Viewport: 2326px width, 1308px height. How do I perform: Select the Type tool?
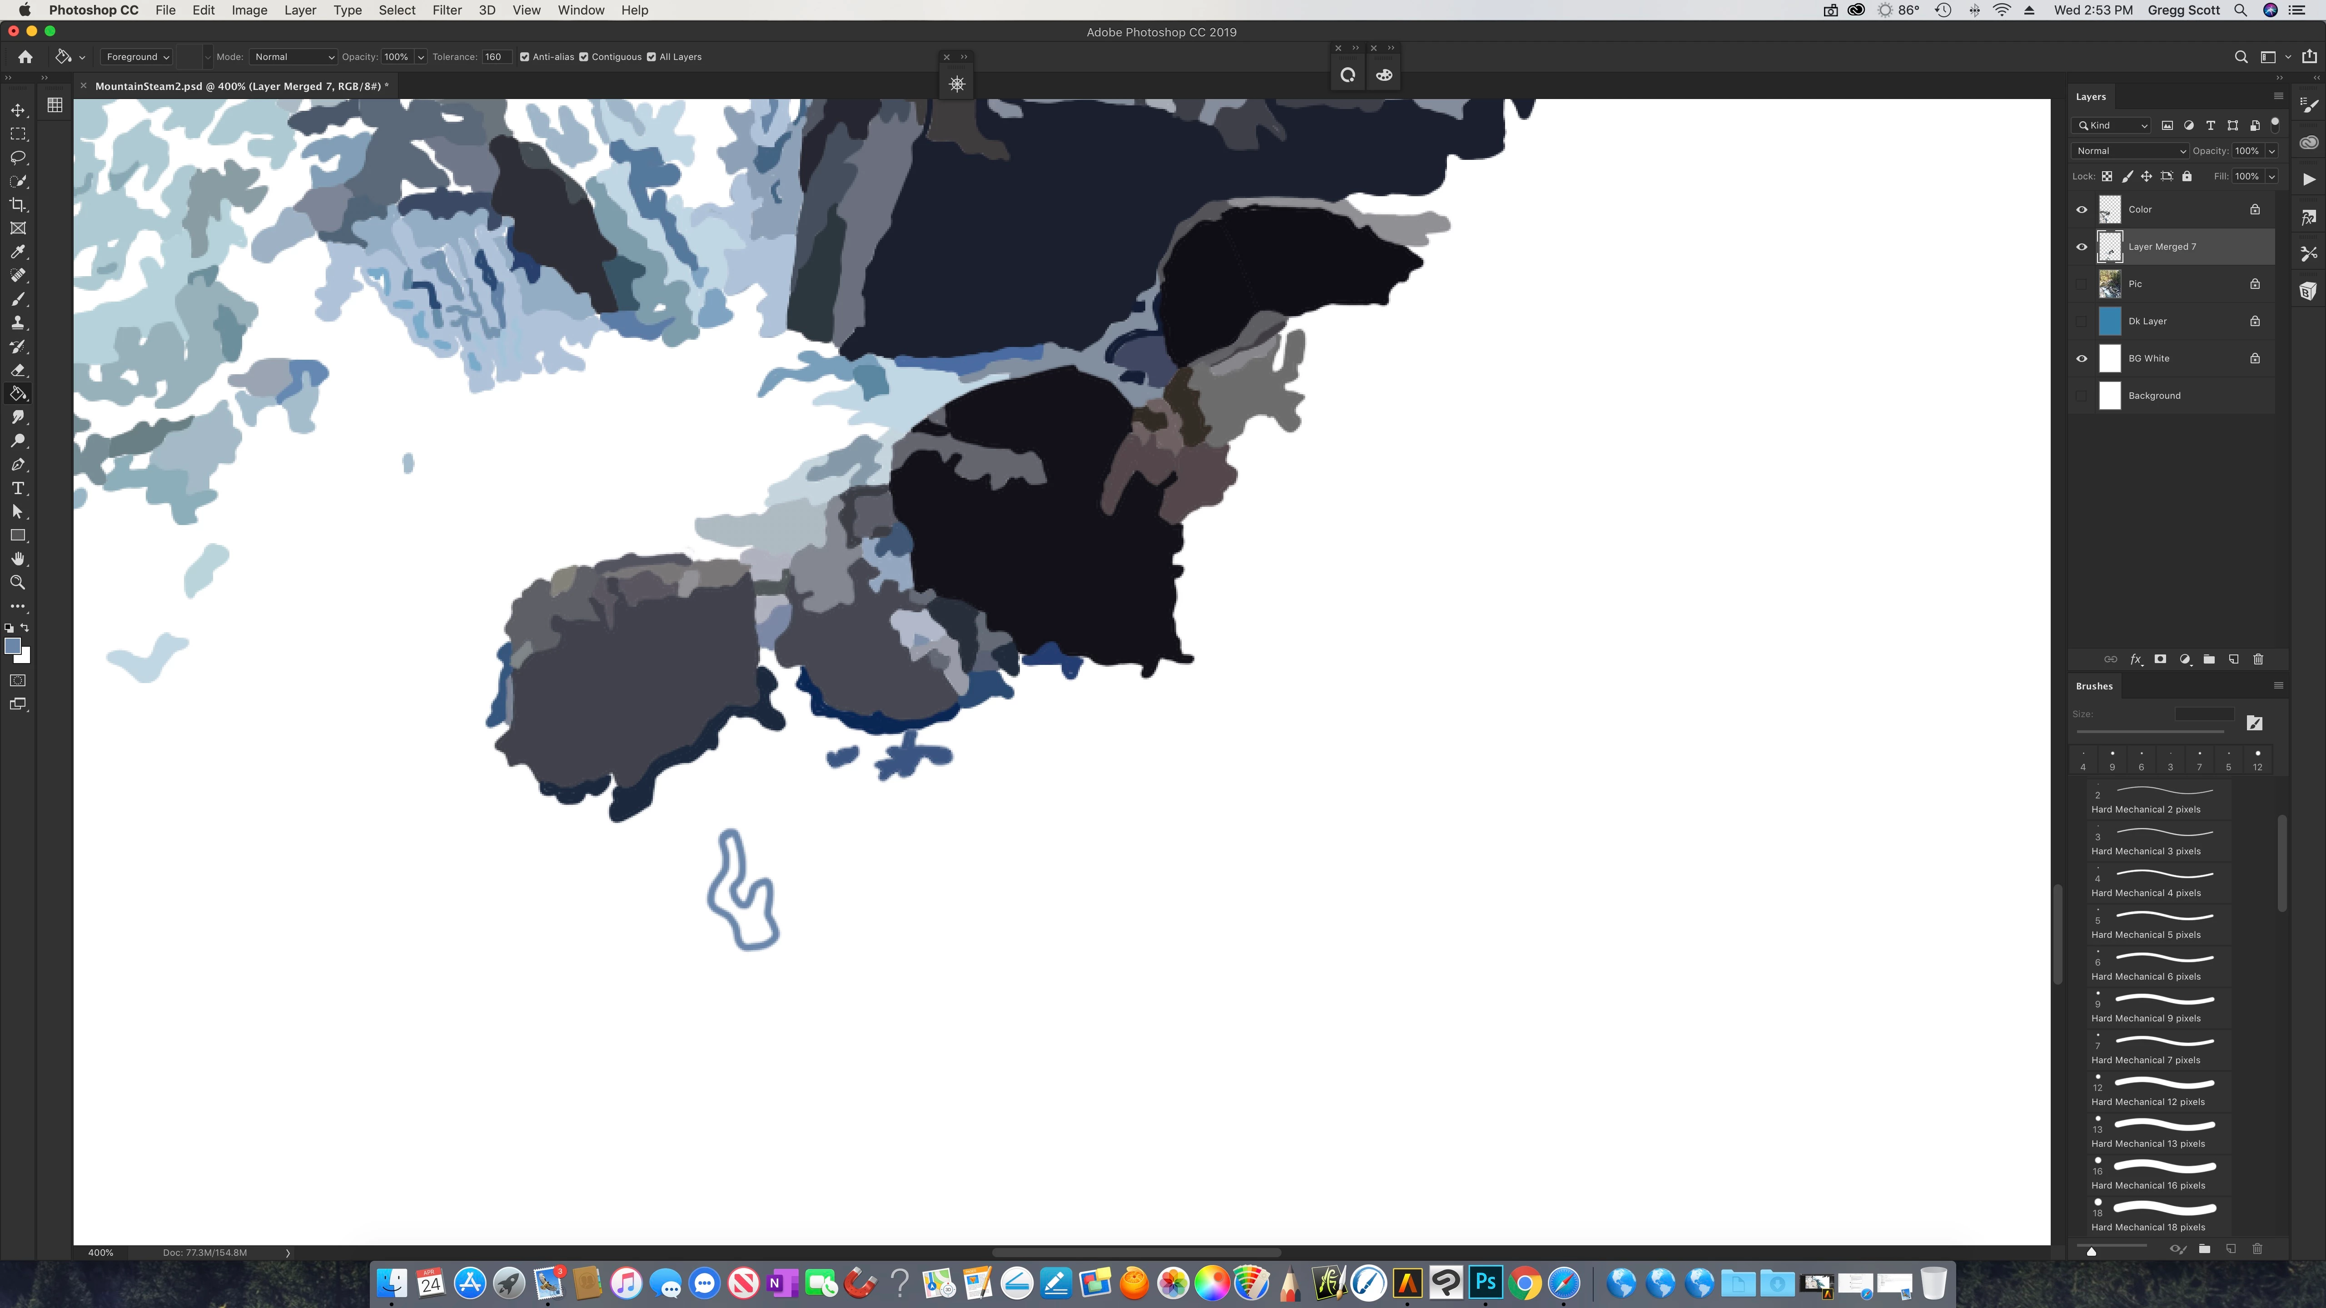18,488
